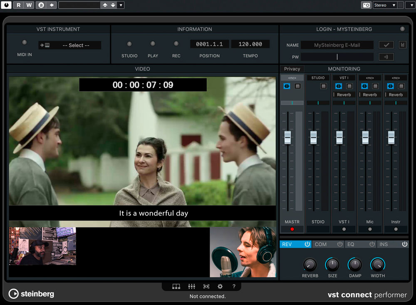Adjust the REVERB knob

pos(310,265)
